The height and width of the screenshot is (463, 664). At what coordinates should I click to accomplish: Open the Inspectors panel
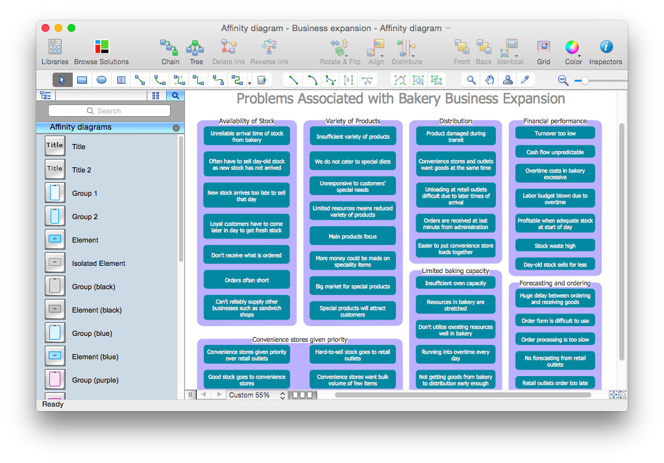(606, 47)
